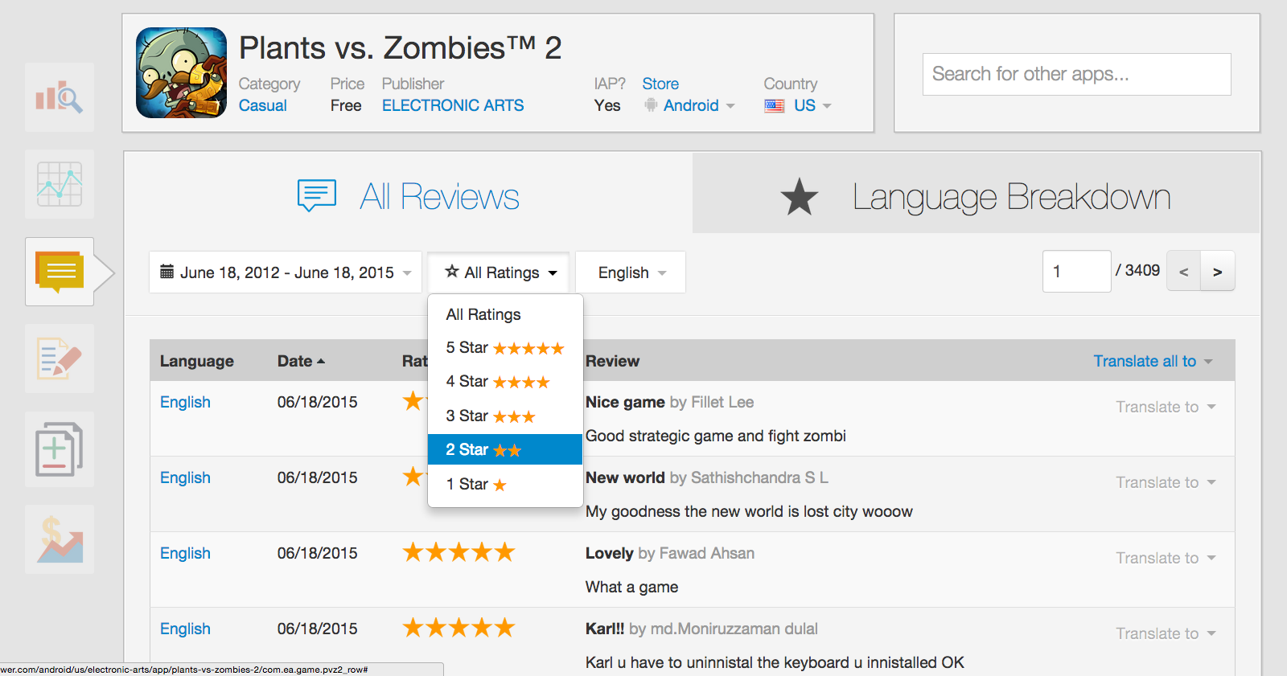Open the Translate all to dropdown
This screenshot has height=676, width=1287.
[x=1153, y=361]
